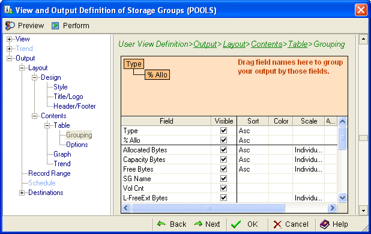
Task: Follow the Output breadcrumb link
Action: [x=205, y=44]
